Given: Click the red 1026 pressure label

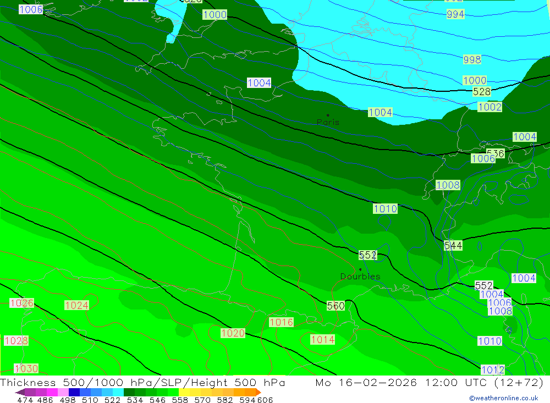Looking at the screenshot, I should [22, 303].
